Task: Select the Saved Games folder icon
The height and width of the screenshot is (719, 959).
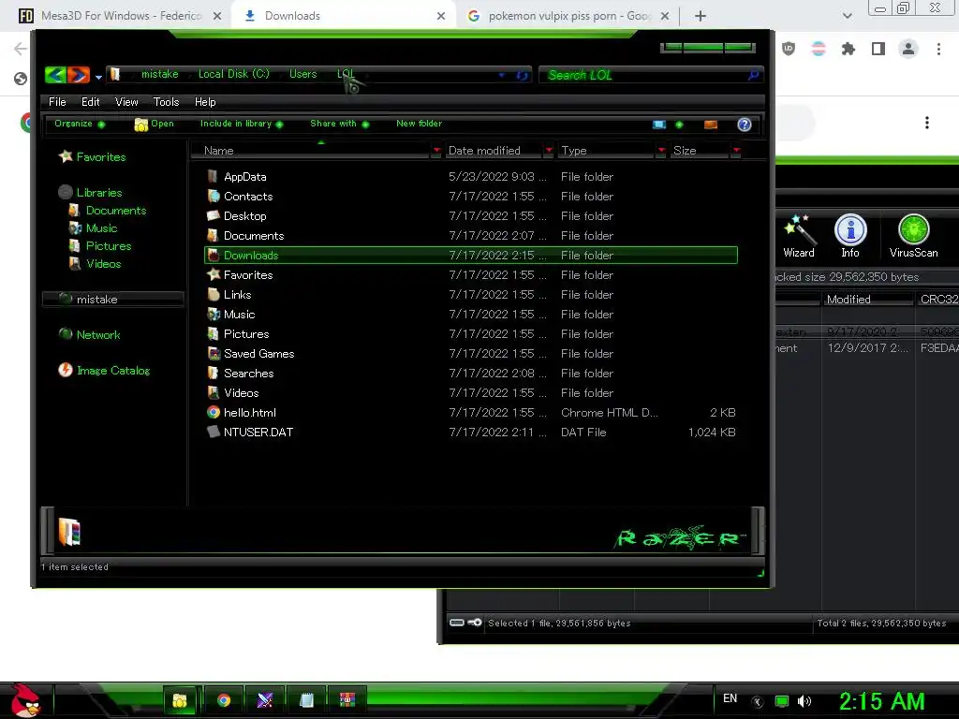Action: [213, 353]
